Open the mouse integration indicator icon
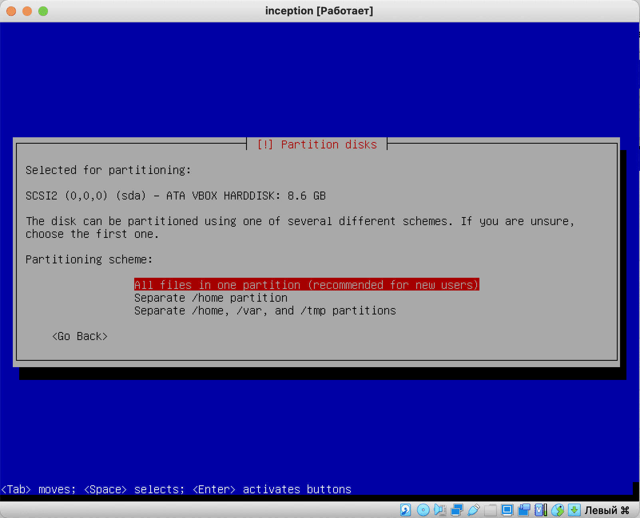 point(557,510)
